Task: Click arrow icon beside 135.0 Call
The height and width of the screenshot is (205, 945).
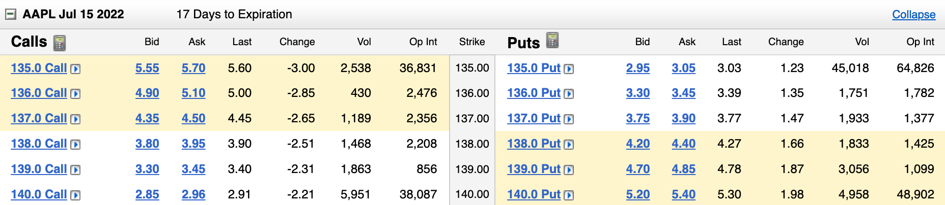Action: 75,69
